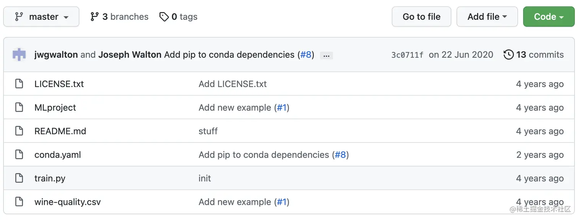Open the master branch dropdown
The width and height of the screenshot is (578, 220).
point(41,17)
